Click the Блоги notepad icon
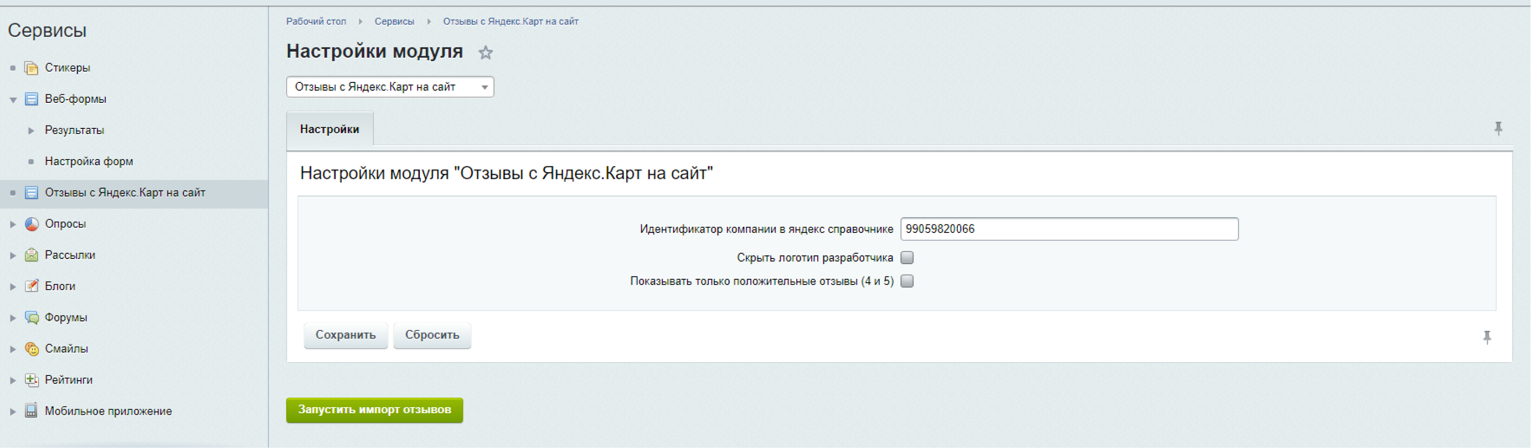 [32, 286]
